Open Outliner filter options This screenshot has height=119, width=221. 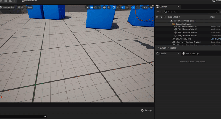[x=159, y=12]
